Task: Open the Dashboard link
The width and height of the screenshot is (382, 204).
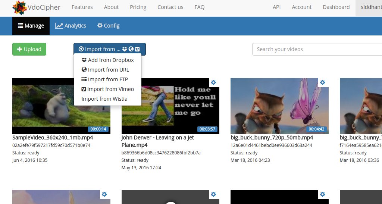Action: 336,7
